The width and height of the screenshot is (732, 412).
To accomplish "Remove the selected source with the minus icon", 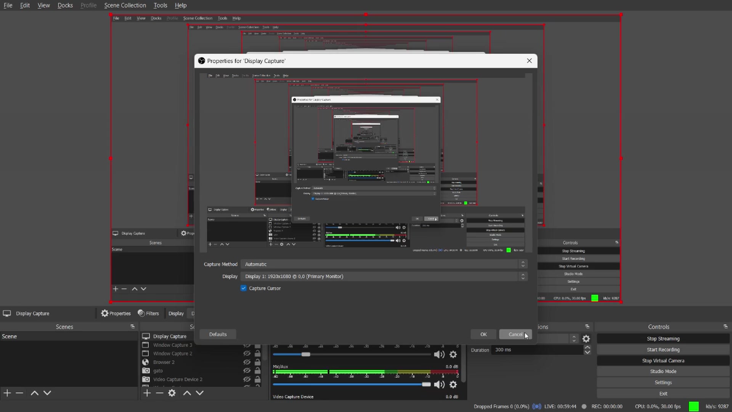I will tap(160, 393).
